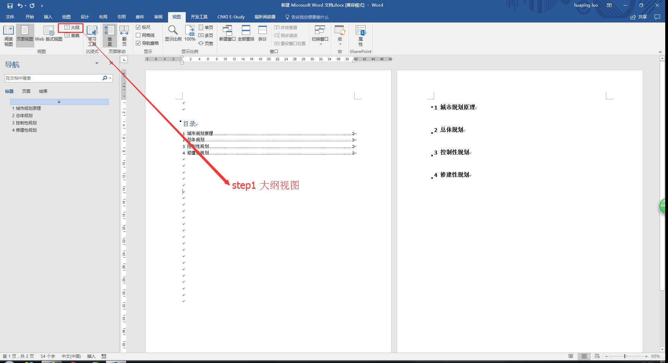This screenshot has width=668, height=363.
Task: Select print layout in the status bar
Action: (584, 356)
